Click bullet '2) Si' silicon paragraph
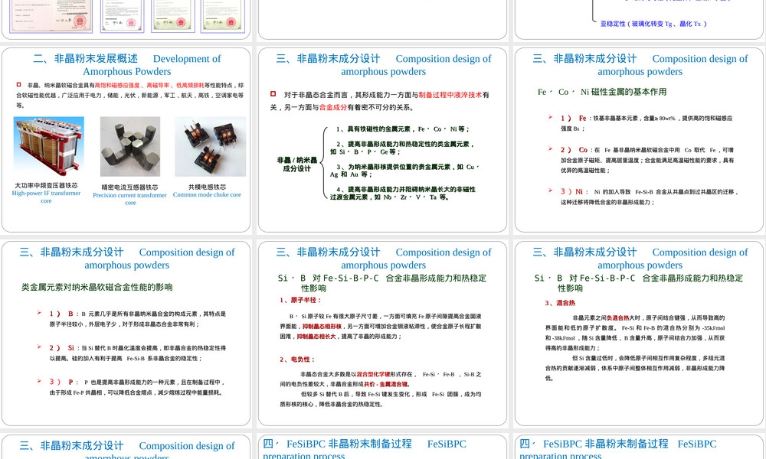Image resolution: width=766 pixels, height=459 pixels. click(137, 353)
